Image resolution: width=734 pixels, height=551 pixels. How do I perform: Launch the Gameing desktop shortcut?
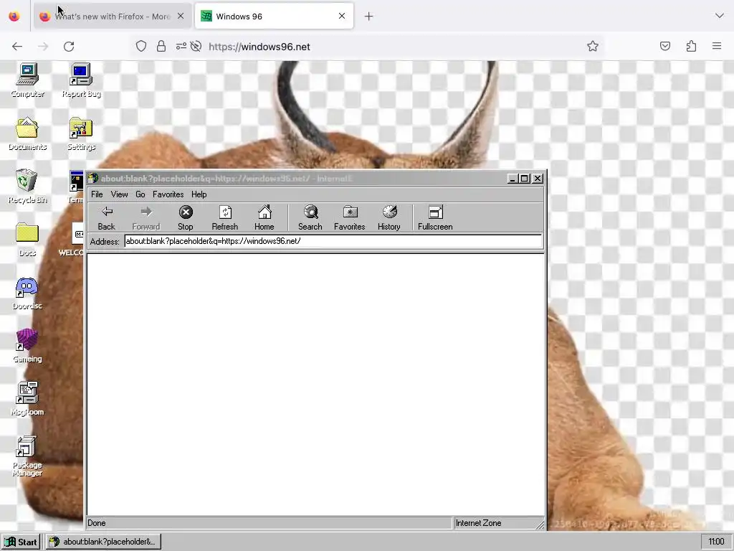pos(27,346)
